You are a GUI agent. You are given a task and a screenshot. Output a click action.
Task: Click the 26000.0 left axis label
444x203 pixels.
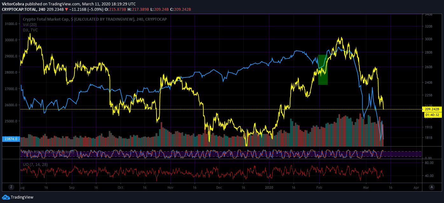(x=11, y=105)
